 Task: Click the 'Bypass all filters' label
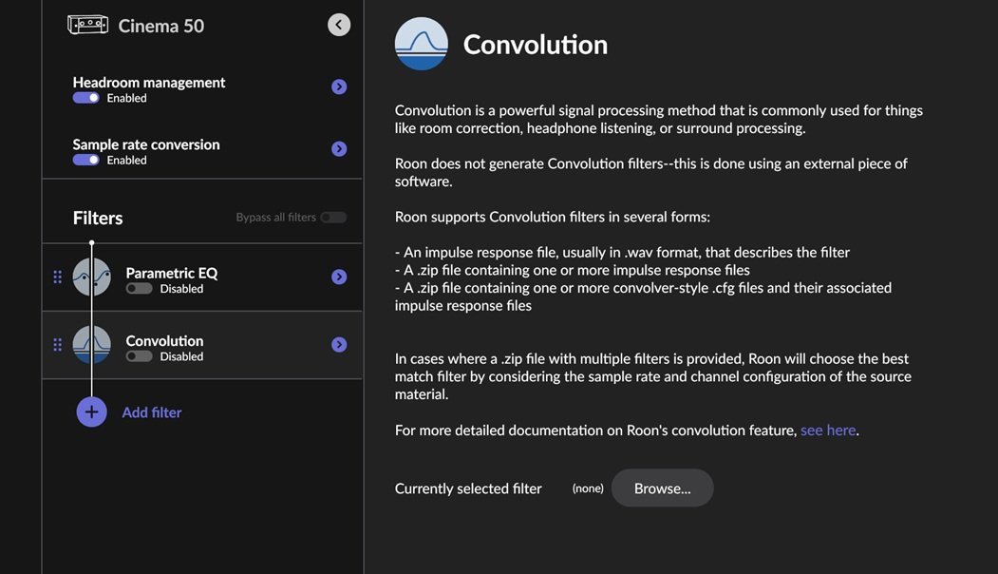pos(275,218)
